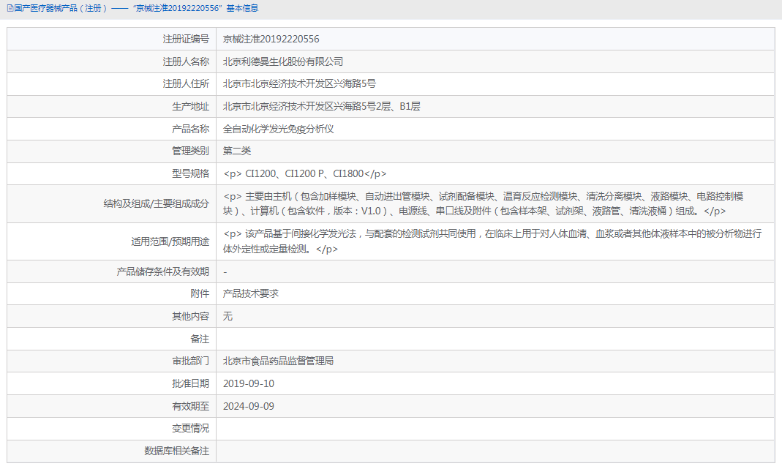Select attachment value '产品技术要求'
The image size is (782, 469).
pyautogui.click(x=250, y=294)
